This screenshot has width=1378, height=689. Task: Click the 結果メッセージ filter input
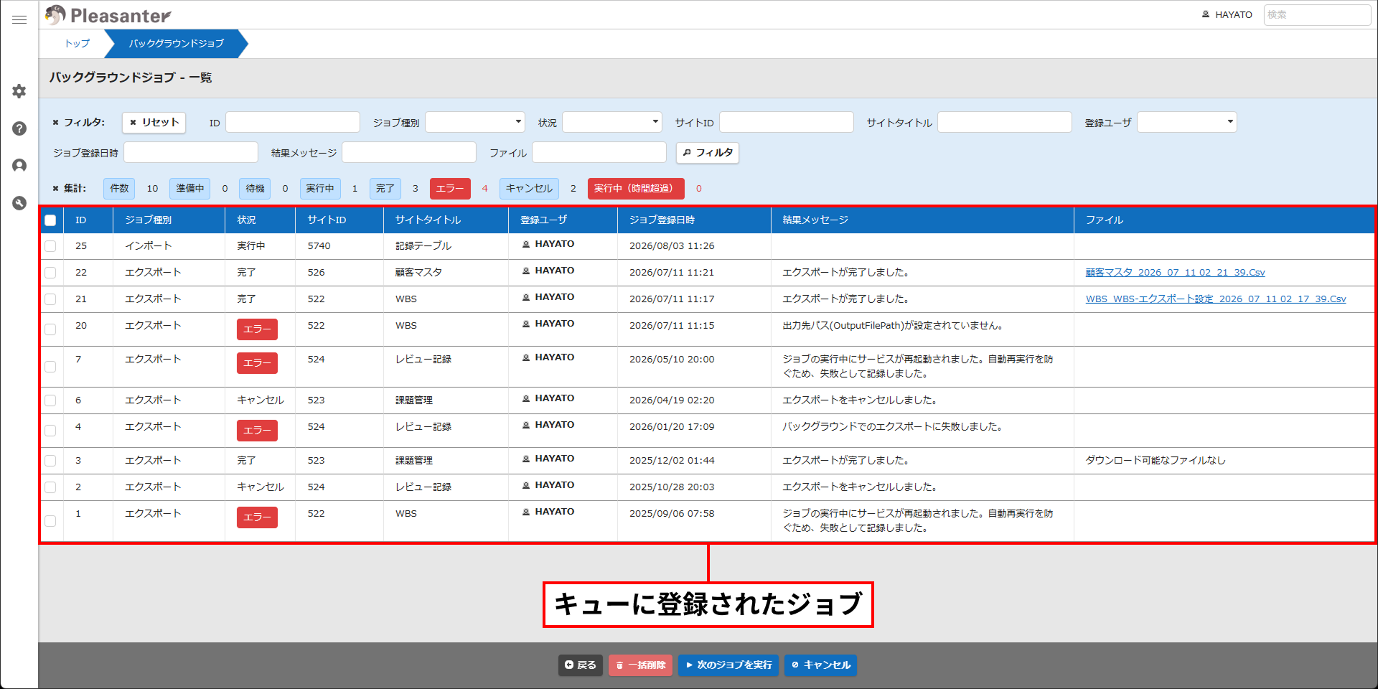(409, 153)
